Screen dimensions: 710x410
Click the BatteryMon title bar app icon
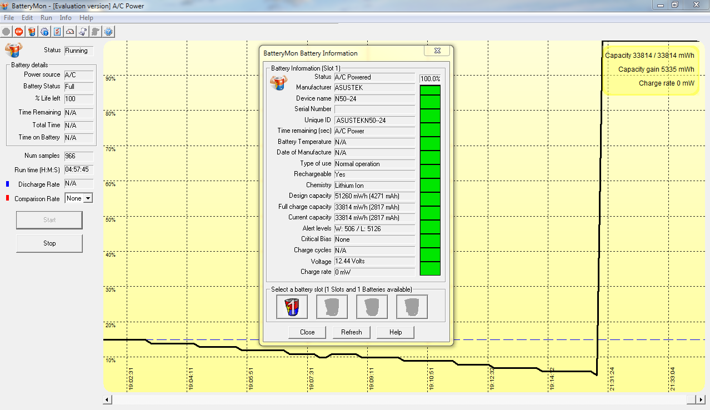(5, 6)
